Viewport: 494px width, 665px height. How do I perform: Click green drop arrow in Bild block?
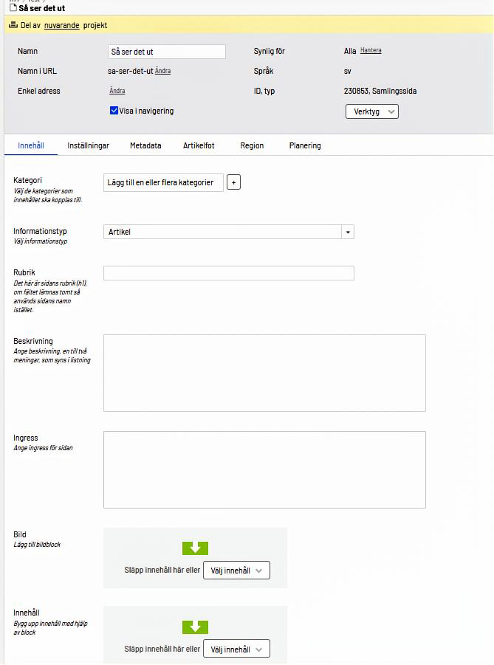[195, 548]
